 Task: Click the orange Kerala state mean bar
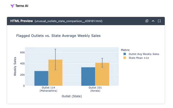click(102, 74)
